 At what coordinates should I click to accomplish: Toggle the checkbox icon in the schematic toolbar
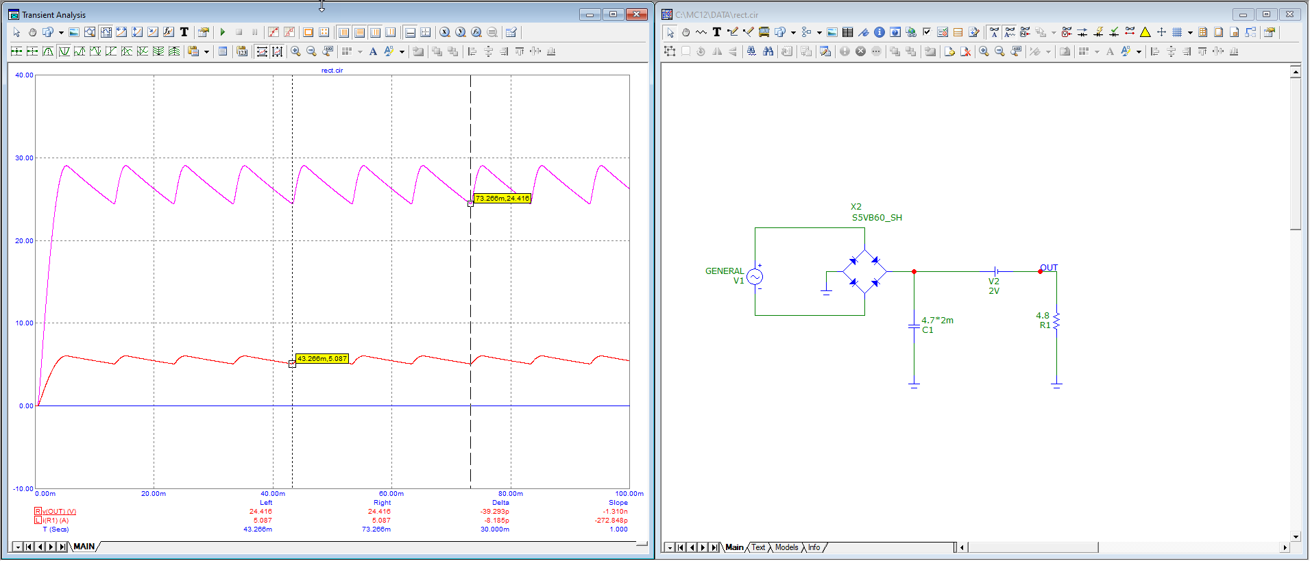[x=927, y=32]
